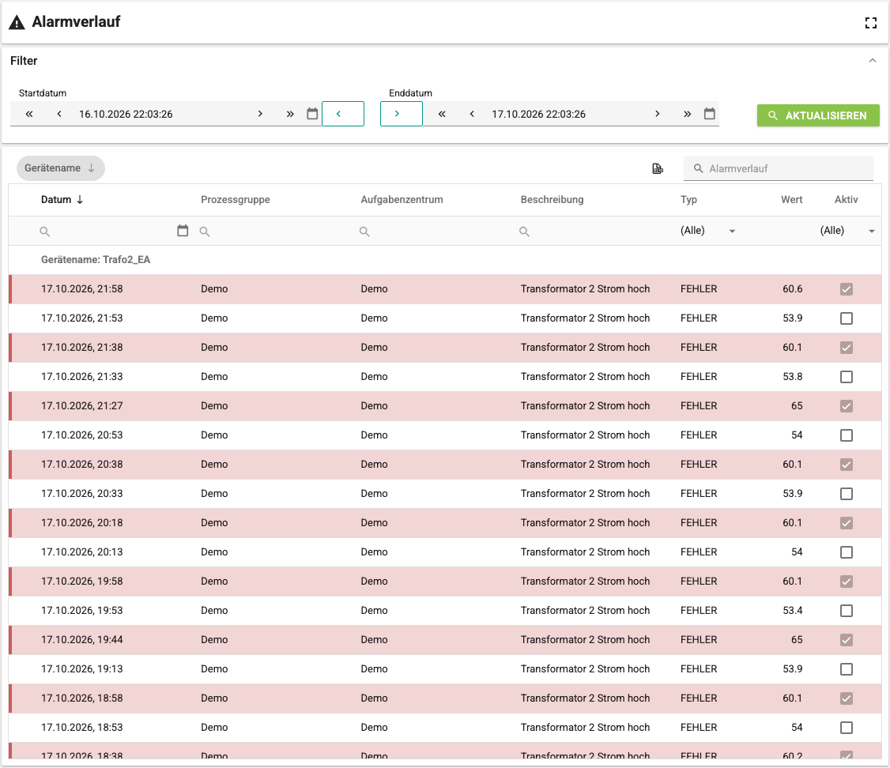Toggle Aktiv checkbox for 17.10.2026, 21:53 alarm

(847, 318)
